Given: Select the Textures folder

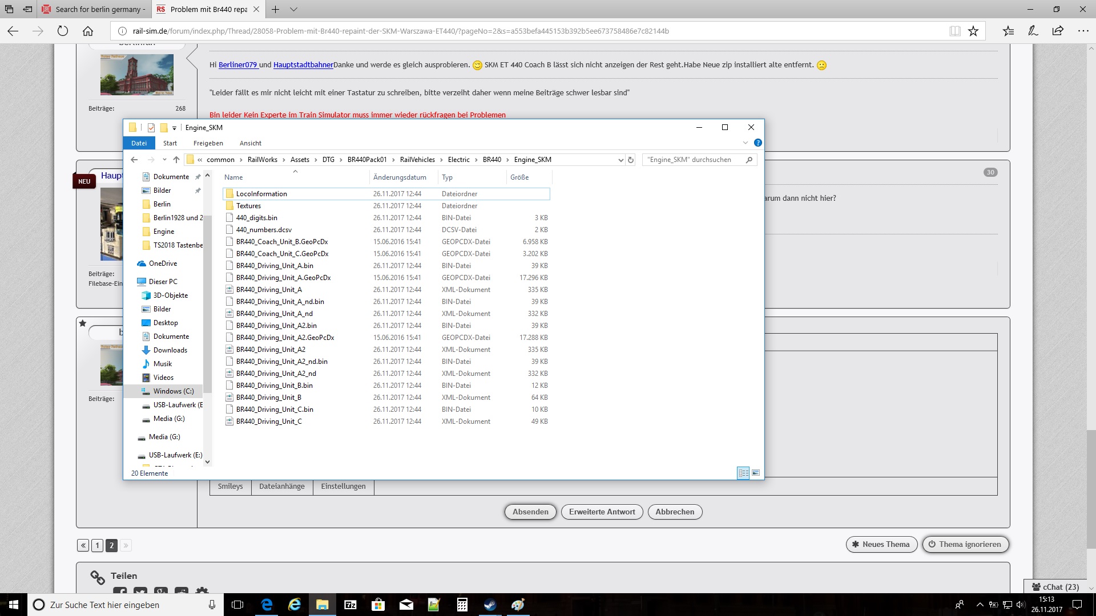Looking at the screenshot, I should [248, 206].
